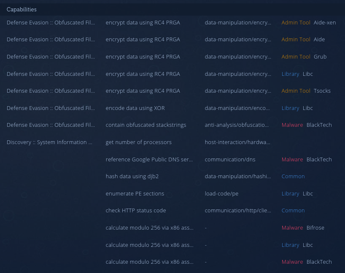Select the host-interaction/hardware namespace

point(238,142)
